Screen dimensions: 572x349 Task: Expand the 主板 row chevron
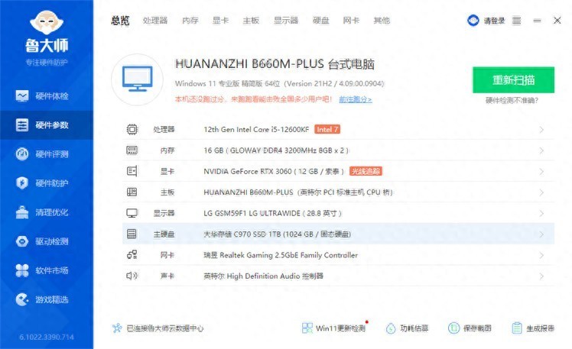pos(541,192)
